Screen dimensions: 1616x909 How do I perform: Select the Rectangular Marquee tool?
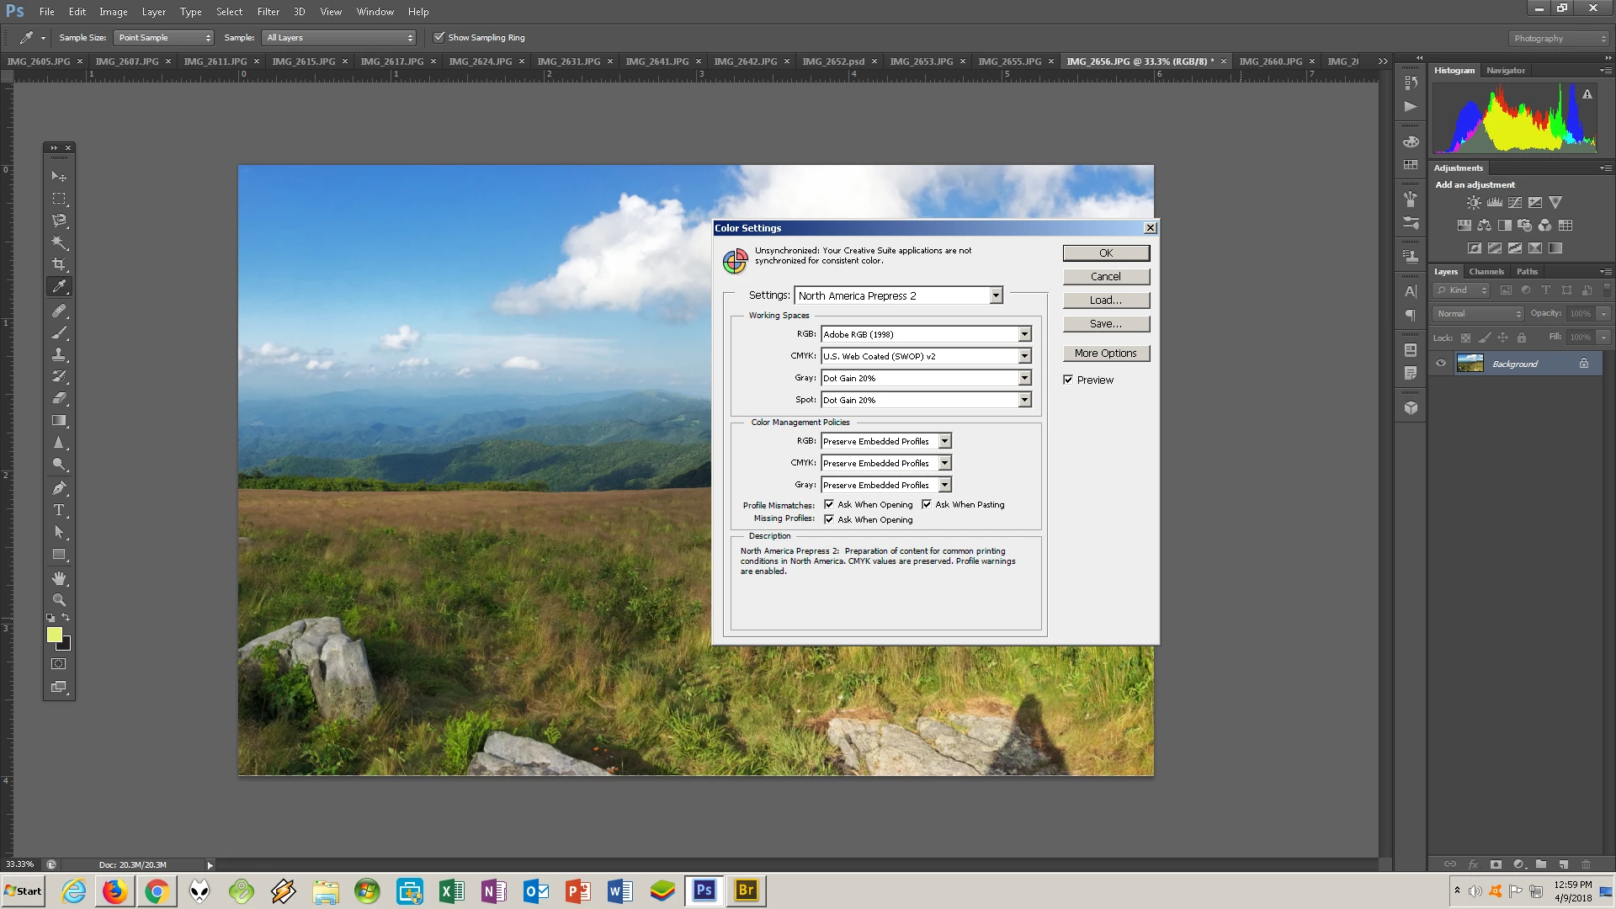[59, 199]
